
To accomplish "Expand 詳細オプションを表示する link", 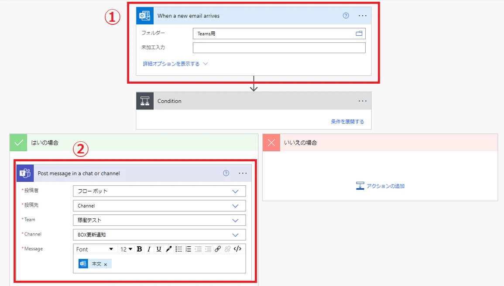I will pos(175,64).
